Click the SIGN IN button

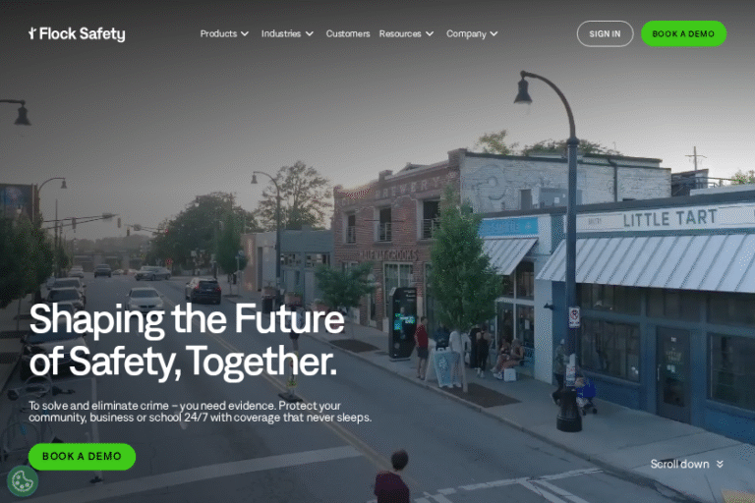(x=605, y=33)
